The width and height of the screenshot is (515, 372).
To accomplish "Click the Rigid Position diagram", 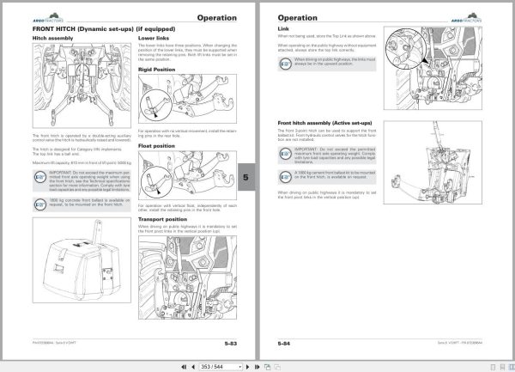I will 187,99.
